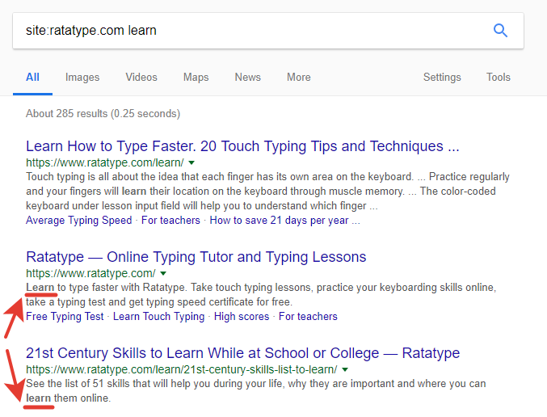Switch to the All results tab
Screen dimensions: 547x417
coord(32,77)
